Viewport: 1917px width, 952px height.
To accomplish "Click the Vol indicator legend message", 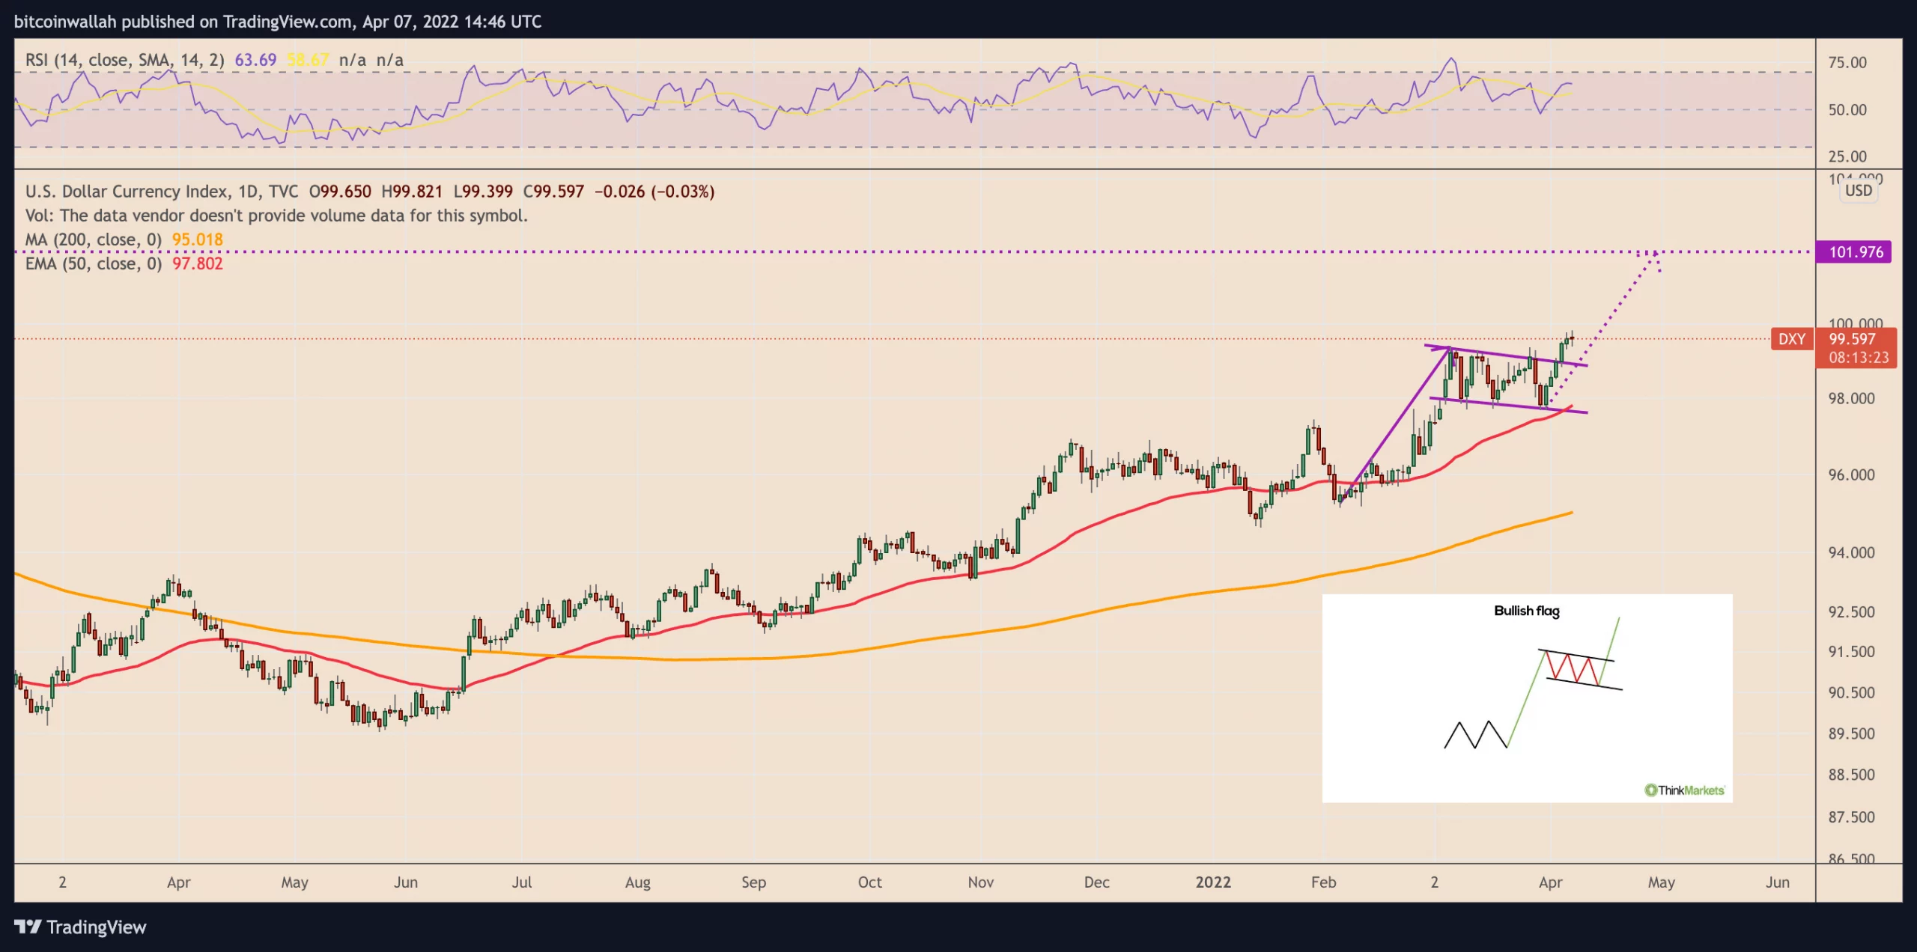I will pos(276,216).
